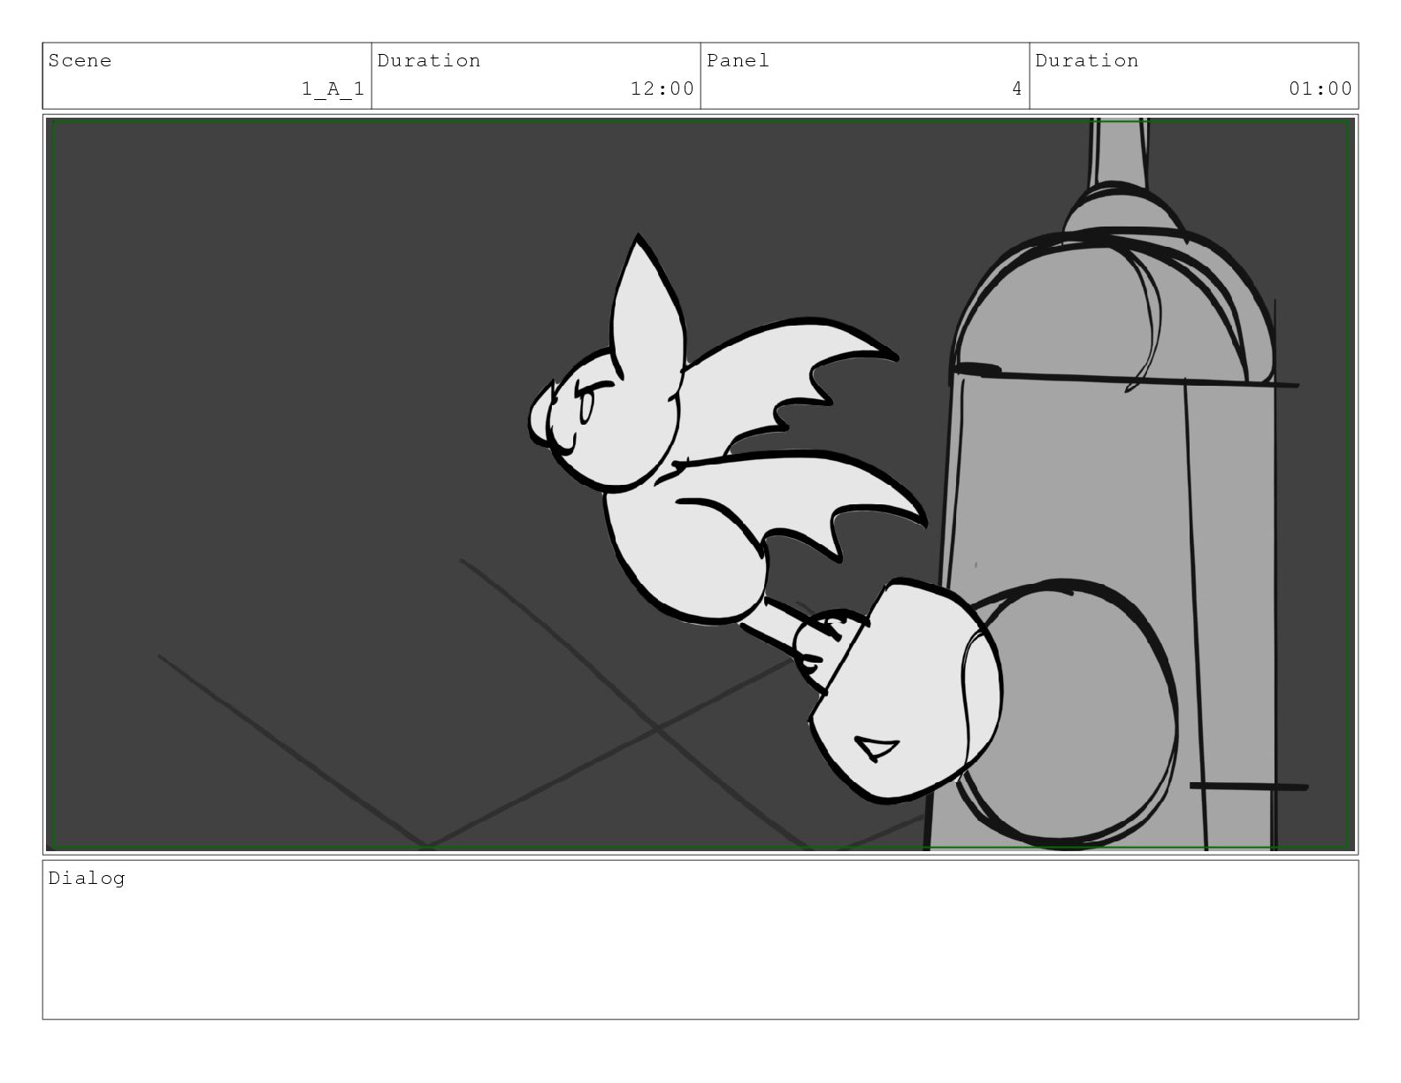Click the storyboard panel with the bat
1401x1083 pixels.
pyautogui.click(x=700, y=484)
